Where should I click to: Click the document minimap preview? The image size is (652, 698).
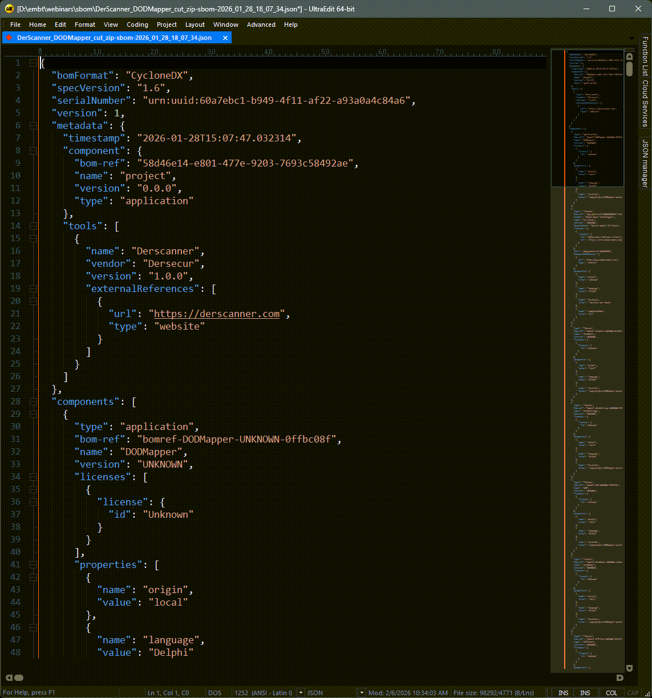click(x=588, y=360)
